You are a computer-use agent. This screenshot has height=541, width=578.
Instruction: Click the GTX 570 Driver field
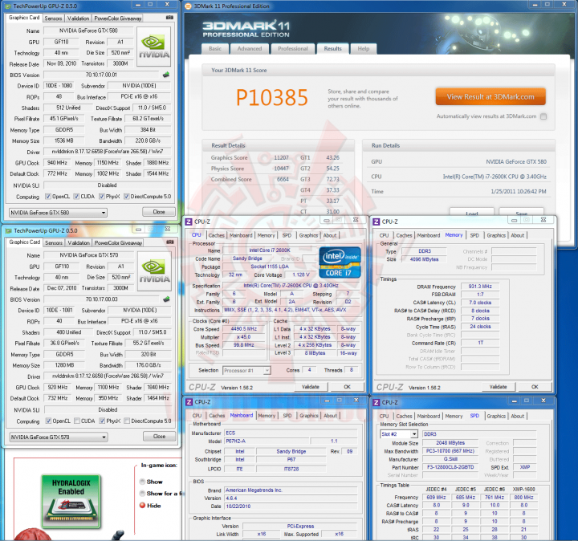pos(108,376)
